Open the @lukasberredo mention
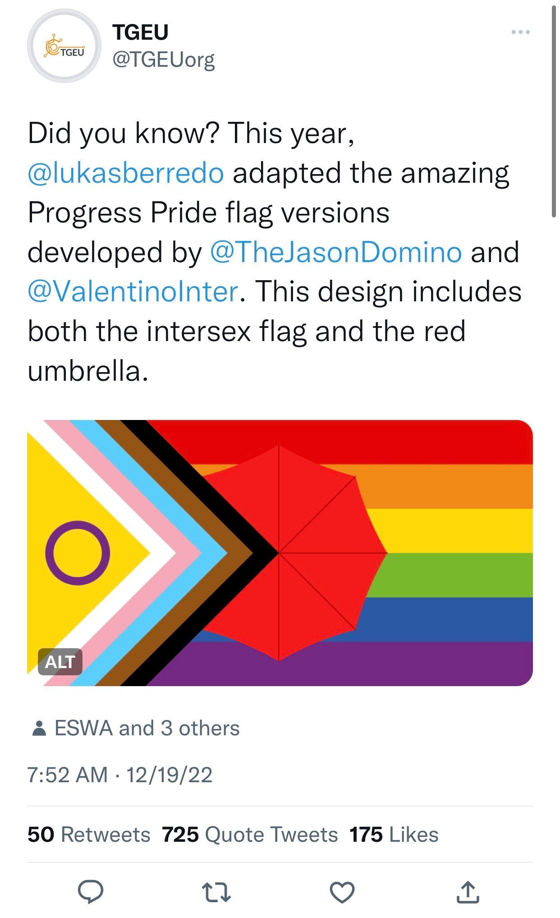 point(126,173)
